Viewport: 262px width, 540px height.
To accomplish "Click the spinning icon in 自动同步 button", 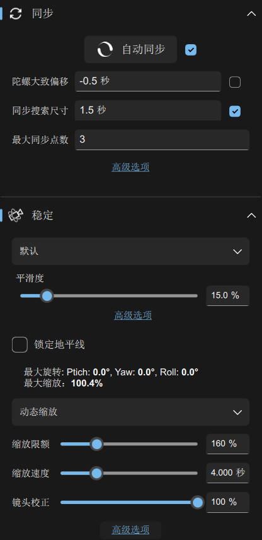I will [x=105, y=49].
